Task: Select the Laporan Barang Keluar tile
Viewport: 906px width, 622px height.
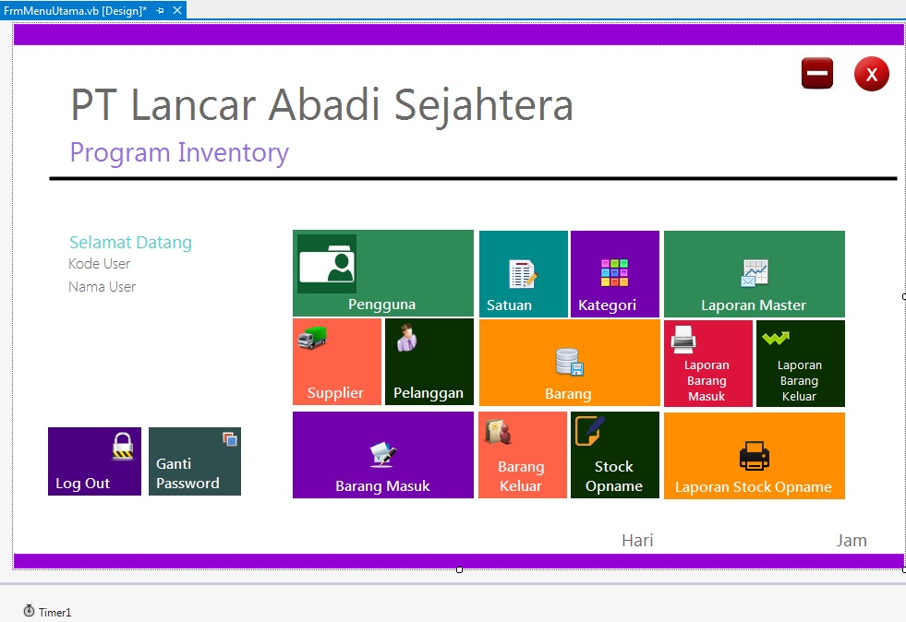Action: coord(800,362)
